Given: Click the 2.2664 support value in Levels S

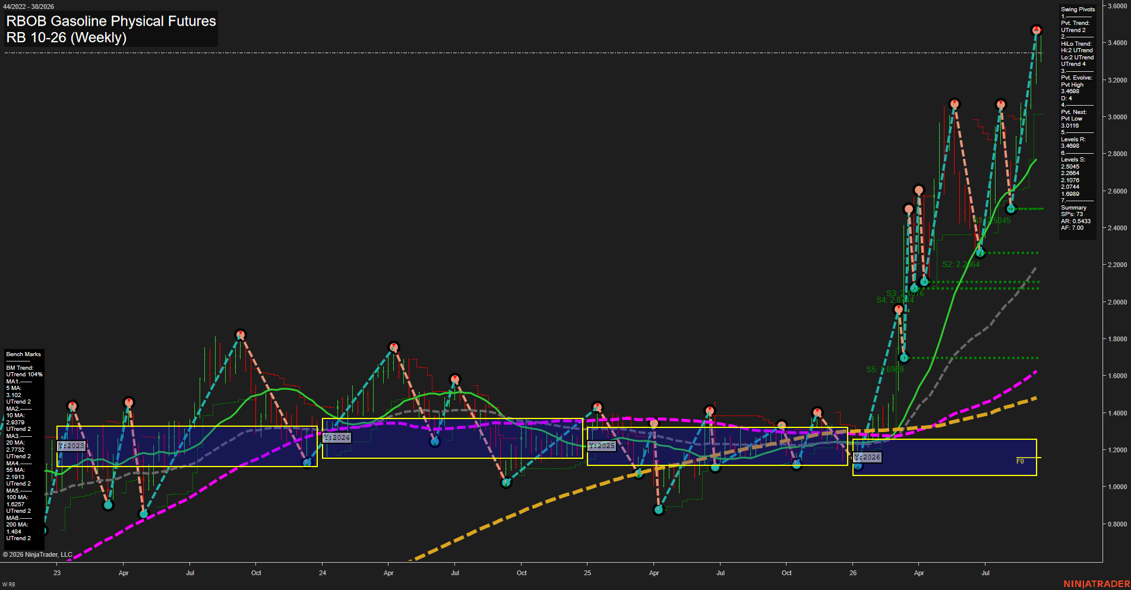Looking at the screenshot, I should (1070, 173).
